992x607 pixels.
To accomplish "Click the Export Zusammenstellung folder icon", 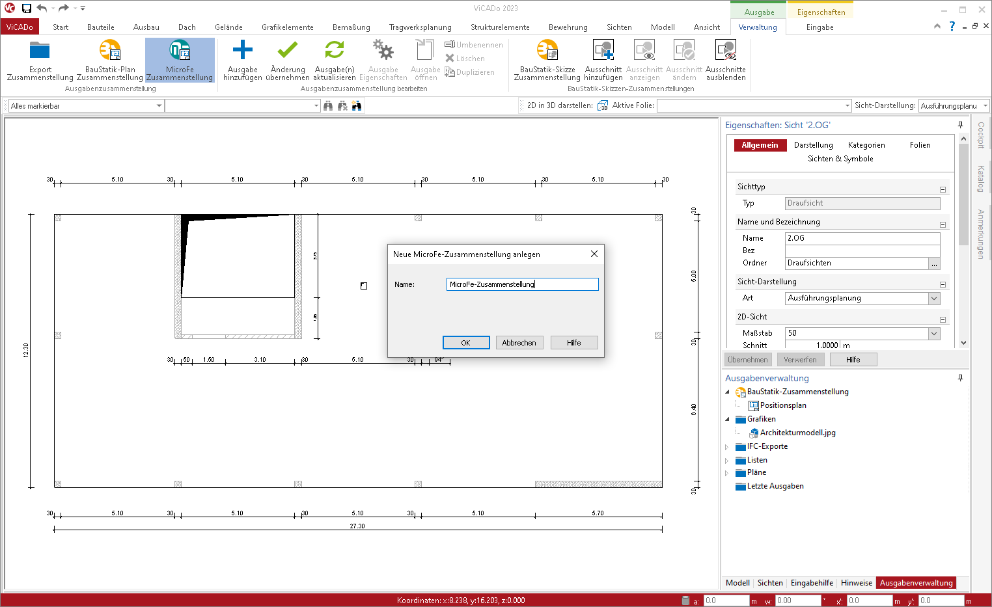I will click(40, 51).
